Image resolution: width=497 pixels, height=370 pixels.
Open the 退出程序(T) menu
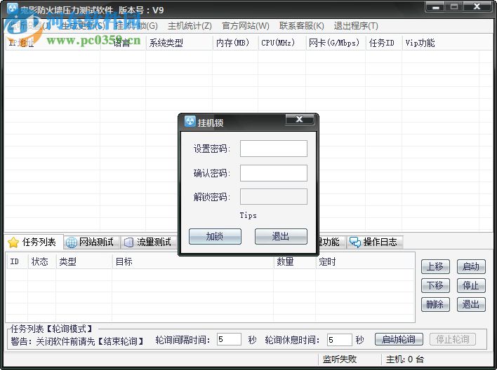pyautogui.click(x=356, y=26)
